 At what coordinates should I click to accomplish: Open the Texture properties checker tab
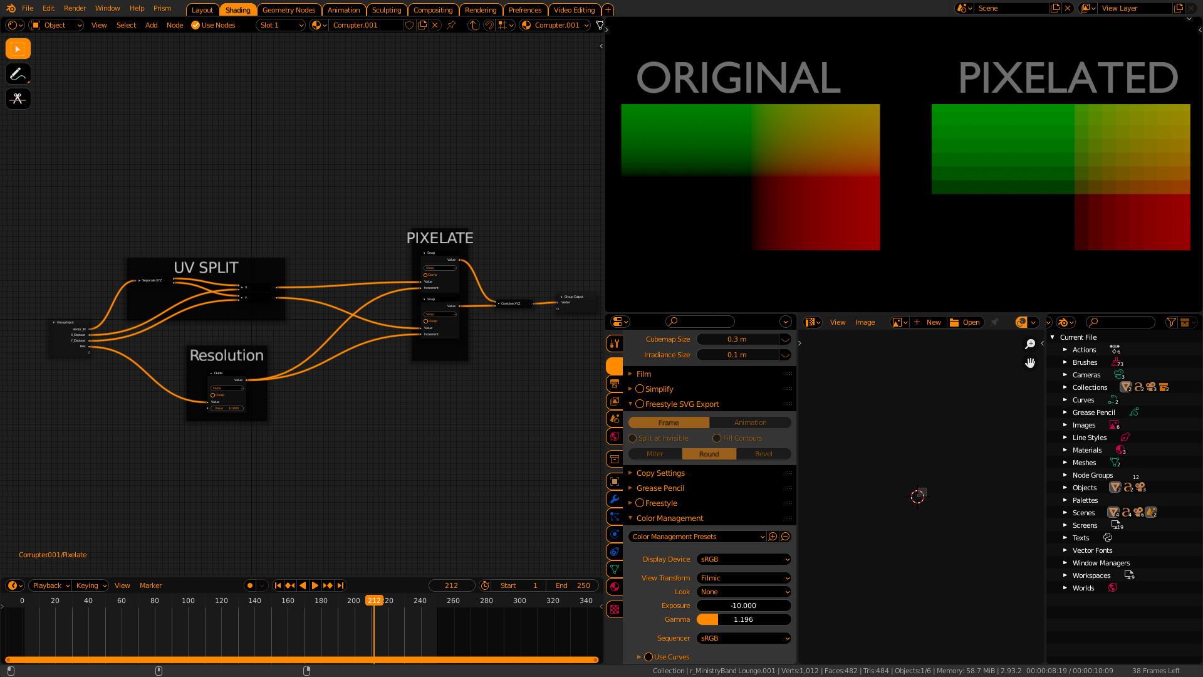point(615,609)
